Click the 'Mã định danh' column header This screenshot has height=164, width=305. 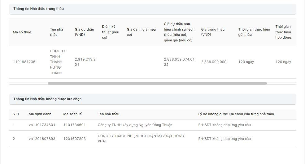40,114
